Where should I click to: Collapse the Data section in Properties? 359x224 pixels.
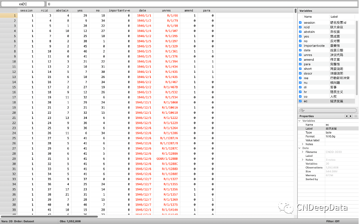coord(299,148)
